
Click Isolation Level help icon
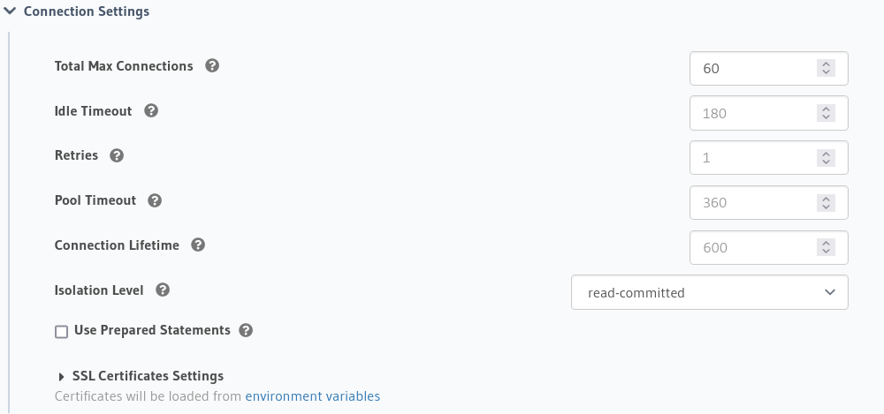163,290
